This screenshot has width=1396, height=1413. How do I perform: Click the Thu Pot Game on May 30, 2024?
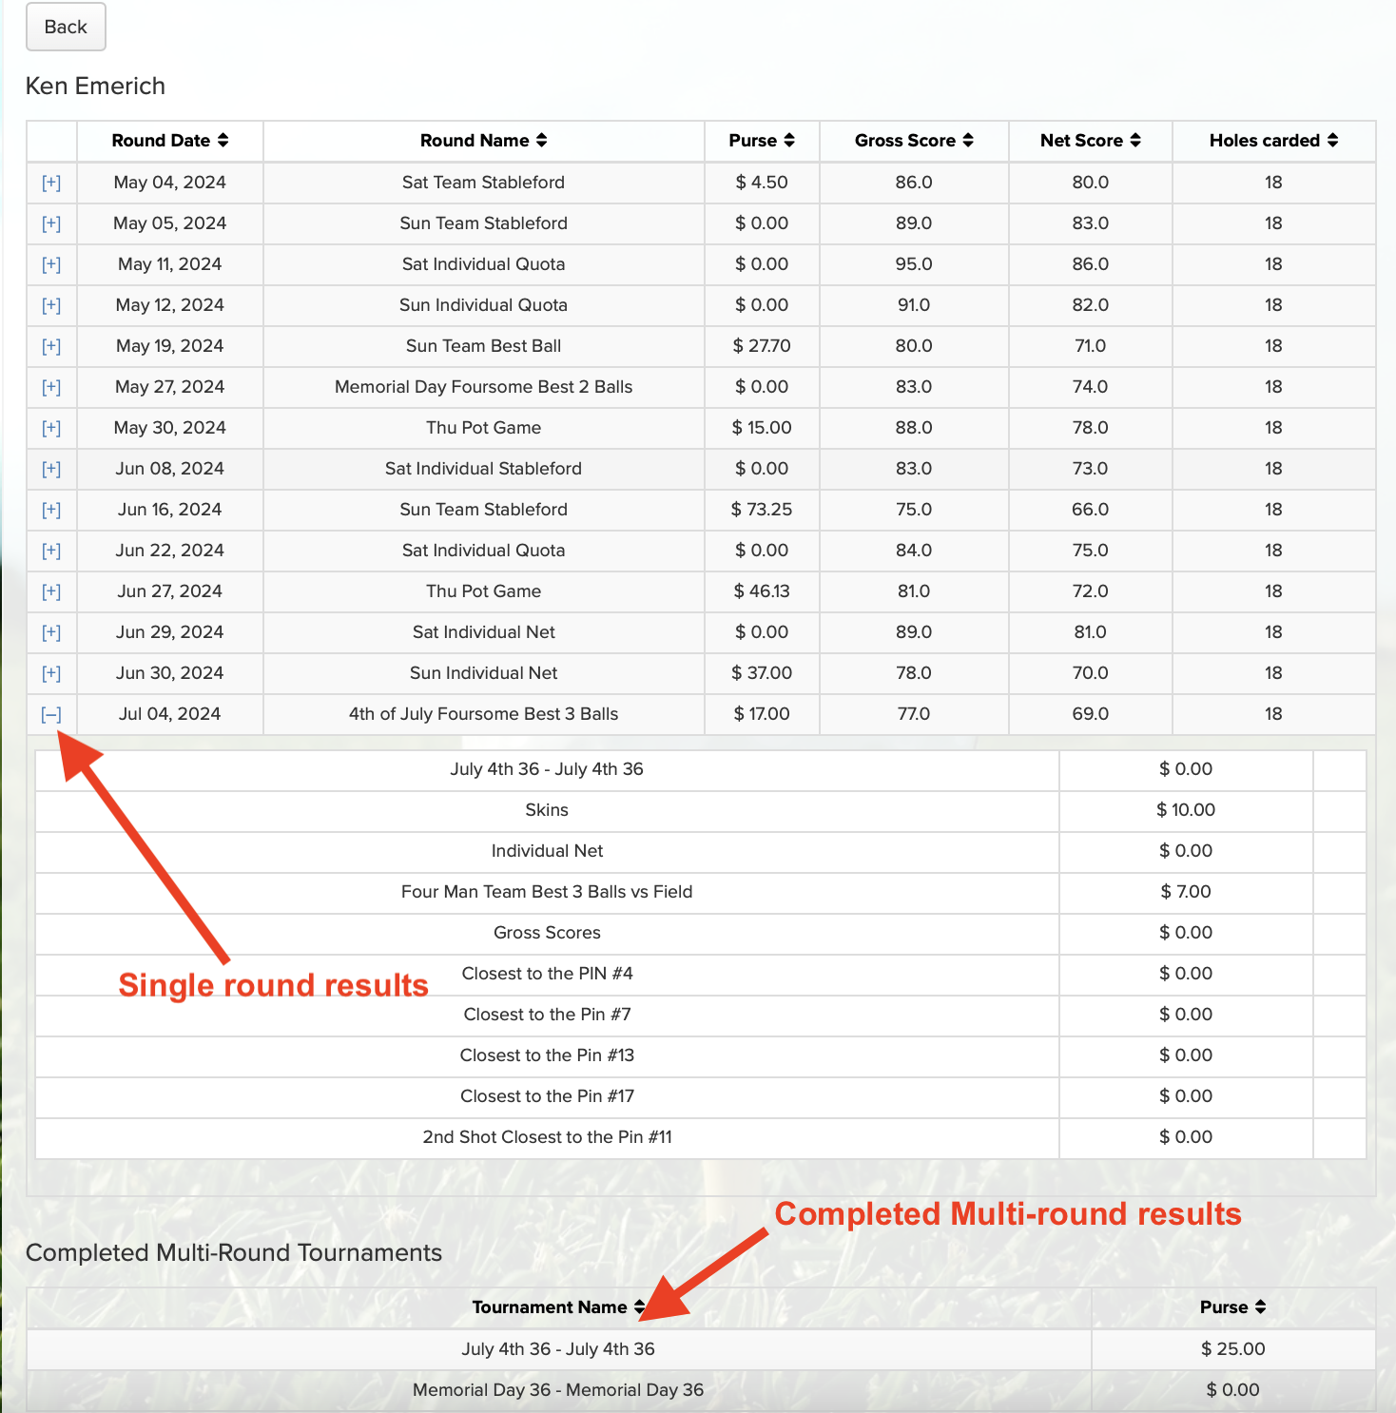coord(483,428)
